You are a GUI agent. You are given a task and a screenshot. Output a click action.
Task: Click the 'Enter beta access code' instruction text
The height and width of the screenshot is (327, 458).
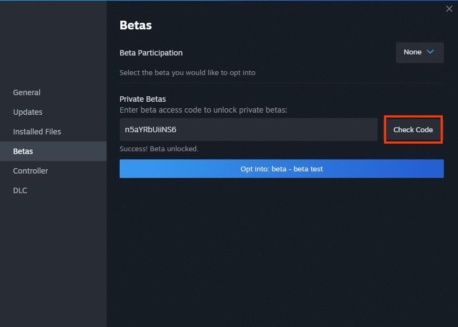[x=203, y=110]
